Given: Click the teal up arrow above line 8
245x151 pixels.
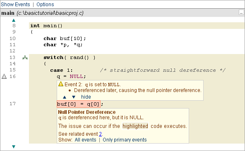Looking at the screenshot, I should point(14,20).
